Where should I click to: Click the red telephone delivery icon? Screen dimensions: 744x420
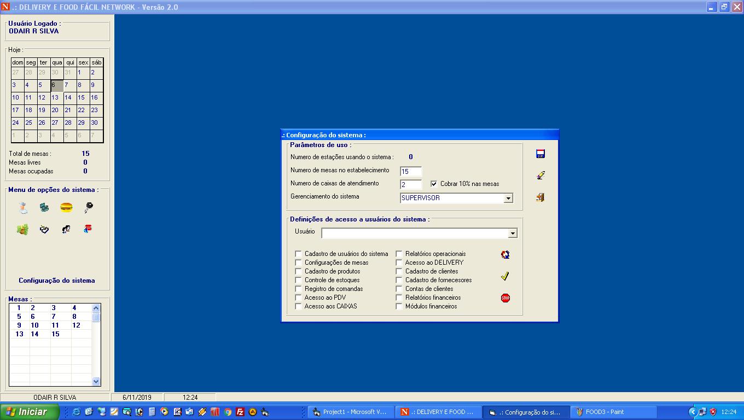88,229
